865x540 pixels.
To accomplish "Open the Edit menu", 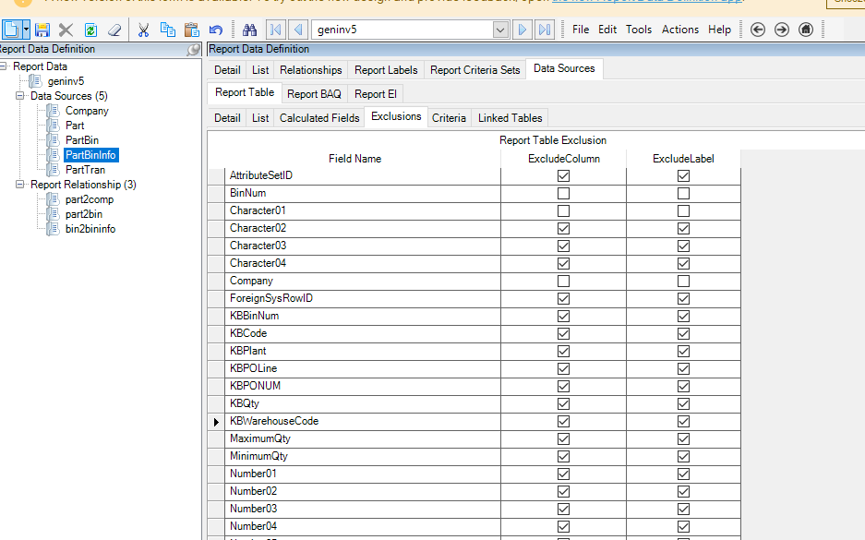I will click(x=607, y=30).
